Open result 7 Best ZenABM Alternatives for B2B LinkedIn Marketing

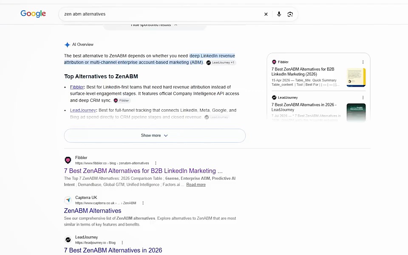(x=143, y=171)
